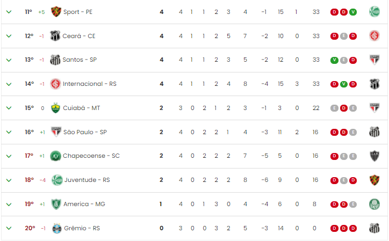The image size is (389, 241).
Task: Expand the Santos - SP row chevron
Action: (x=9, y=60)
